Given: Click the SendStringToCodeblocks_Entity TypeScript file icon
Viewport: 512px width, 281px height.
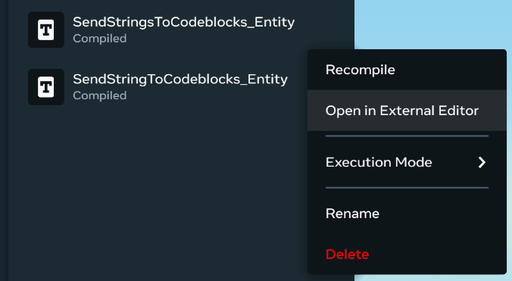Looking at the screenshot, I should [46, 87].
